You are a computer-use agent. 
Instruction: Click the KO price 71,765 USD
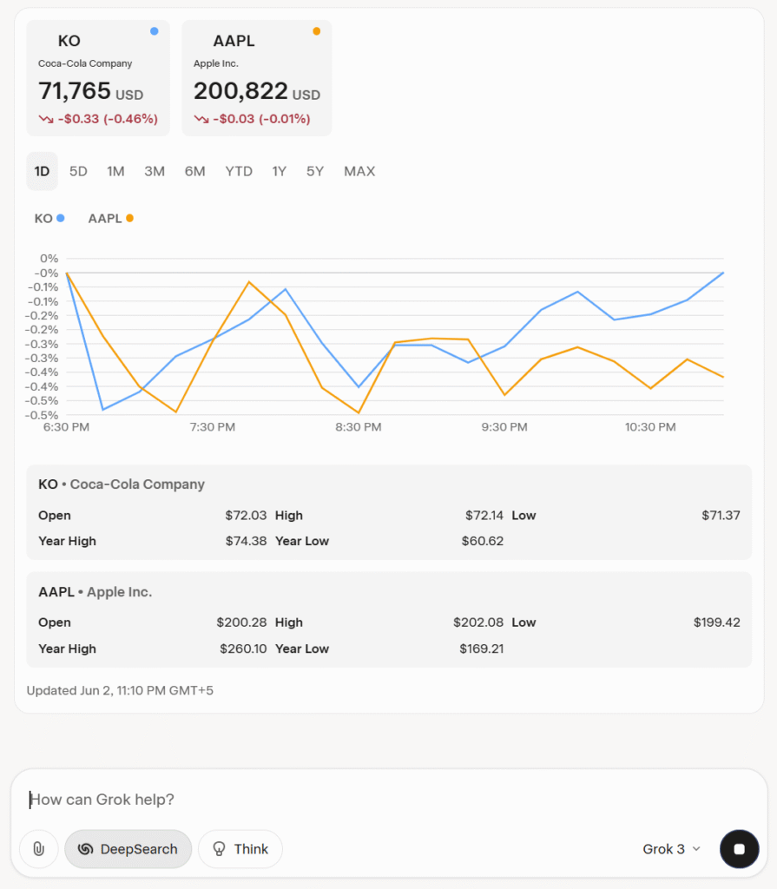[91, 91]
